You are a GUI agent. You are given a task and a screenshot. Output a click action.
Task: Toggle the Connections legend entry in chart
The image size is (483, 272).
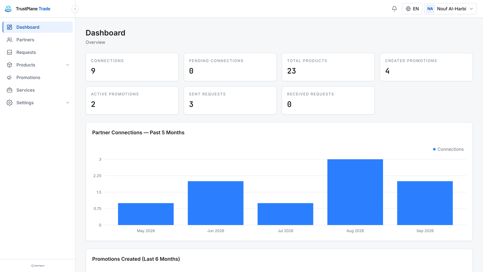(448, 149)
